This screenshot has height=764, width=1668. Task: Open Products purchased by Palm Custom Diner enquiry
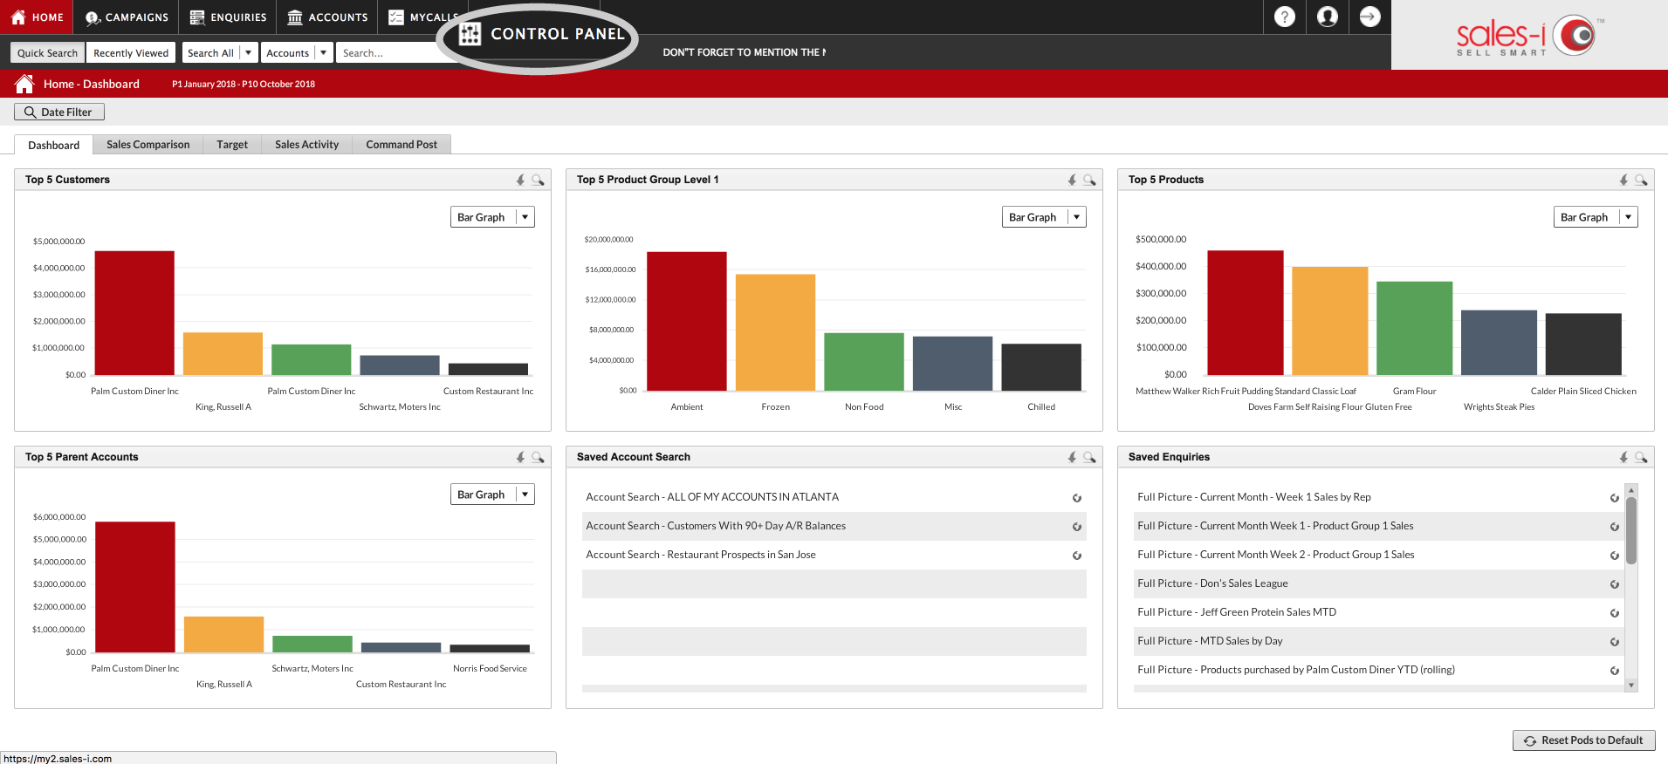click(x=1296, y=670)
